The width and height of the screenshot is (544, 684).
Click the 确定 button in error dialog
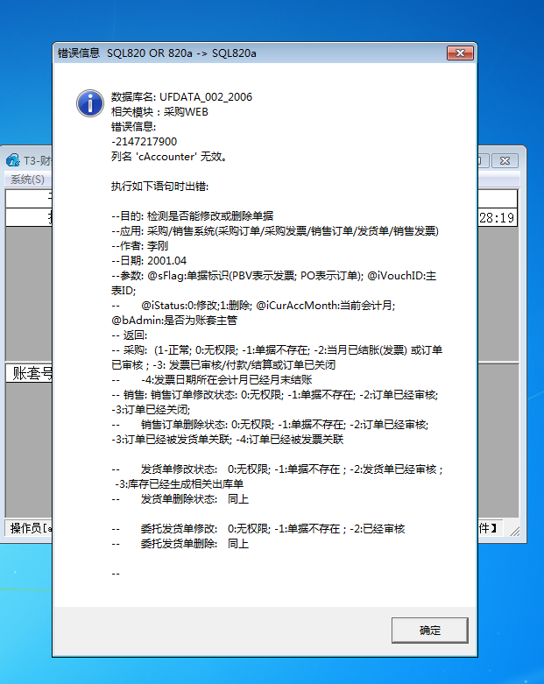430,630
